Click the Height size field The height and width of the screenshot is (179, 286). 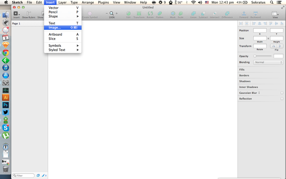277,38
